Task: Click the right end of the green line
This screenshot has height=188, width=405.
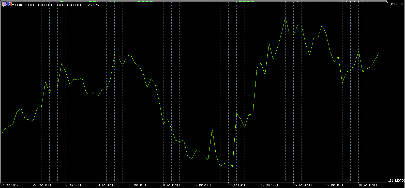Action: tap(379, 53)
